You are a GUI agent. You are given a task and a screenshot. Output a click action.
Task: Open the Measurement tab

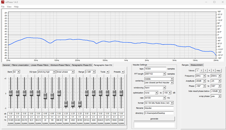click(197, 65)
